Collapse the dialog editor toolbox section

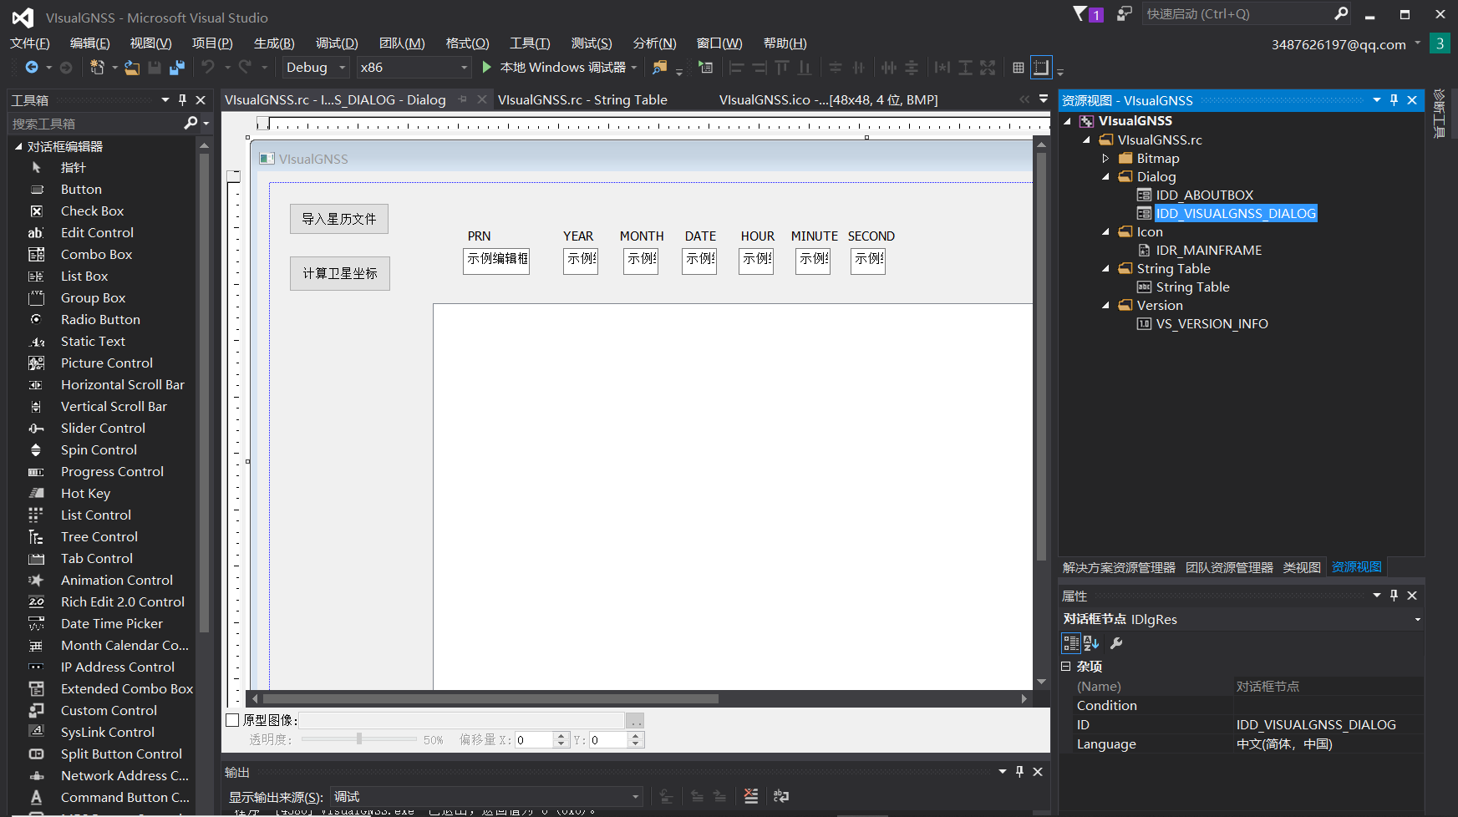[x=18, y=146]
